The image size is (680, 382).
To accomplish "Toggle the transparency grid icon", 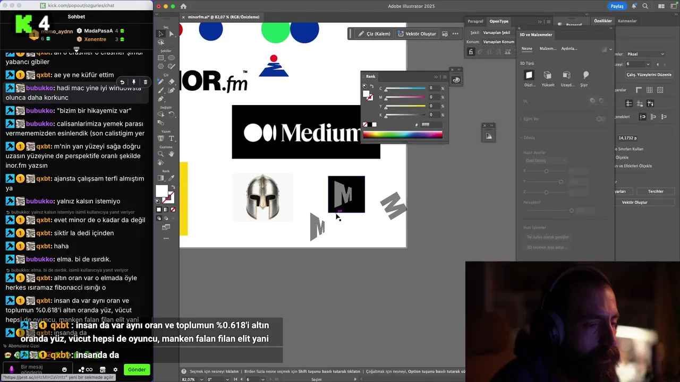I will coord(660,90).
